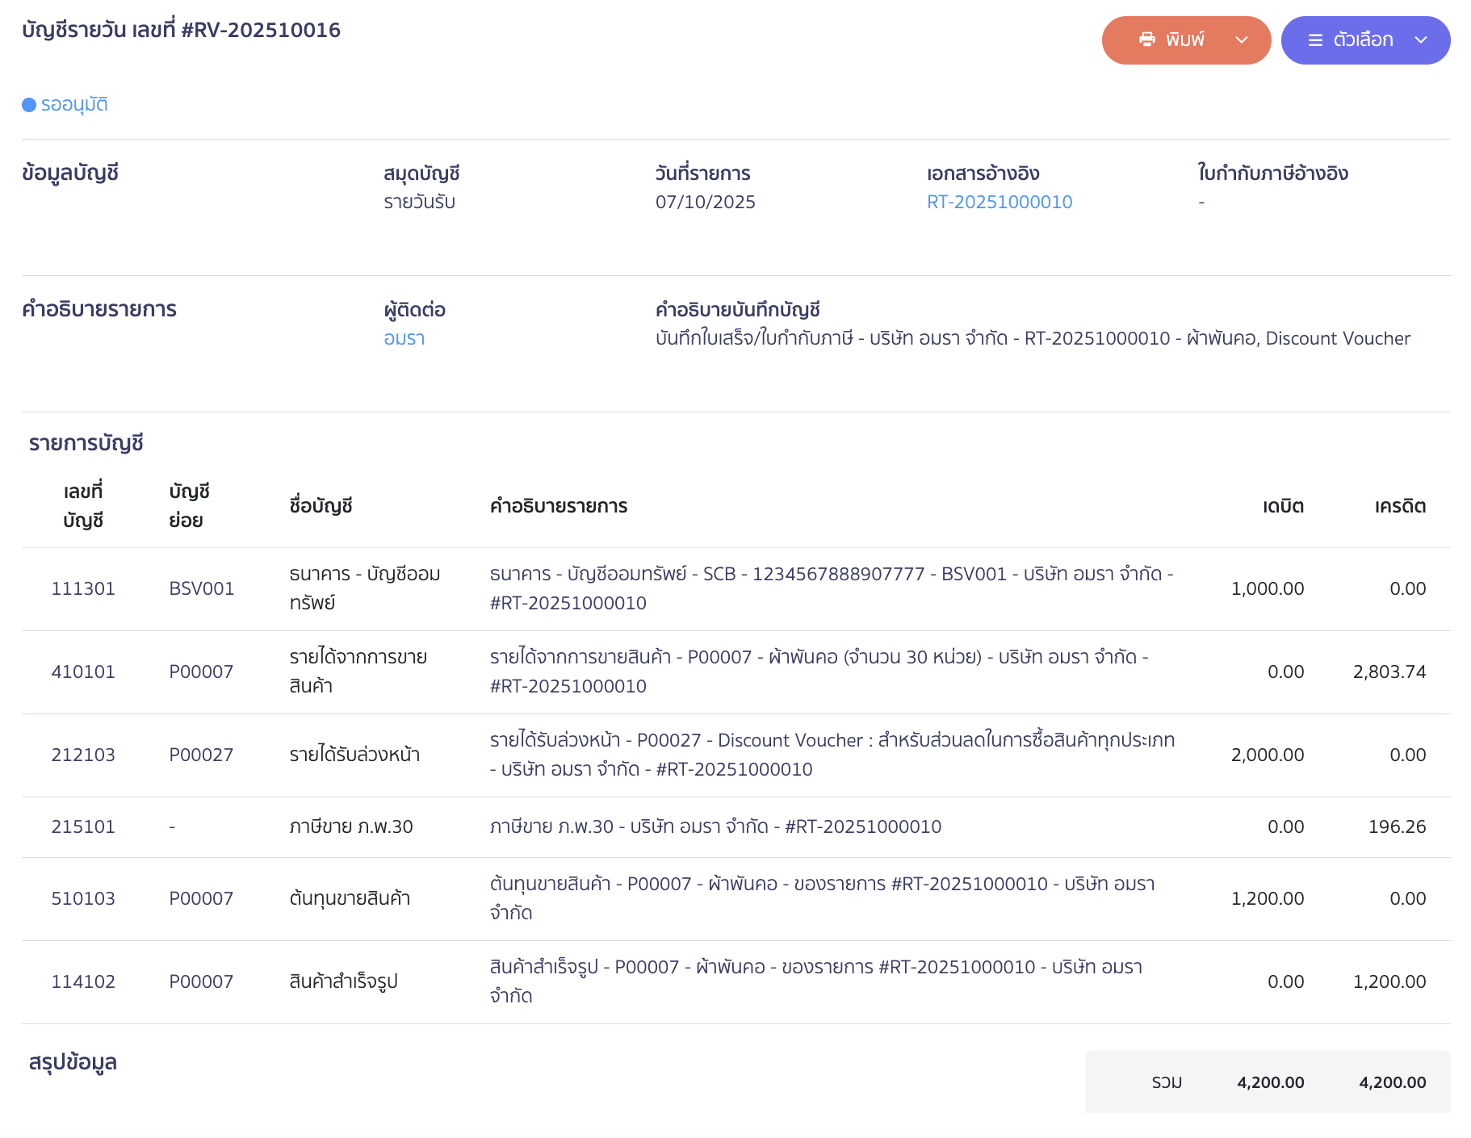Open reference document link RT-20251000010

(1000, 202)
